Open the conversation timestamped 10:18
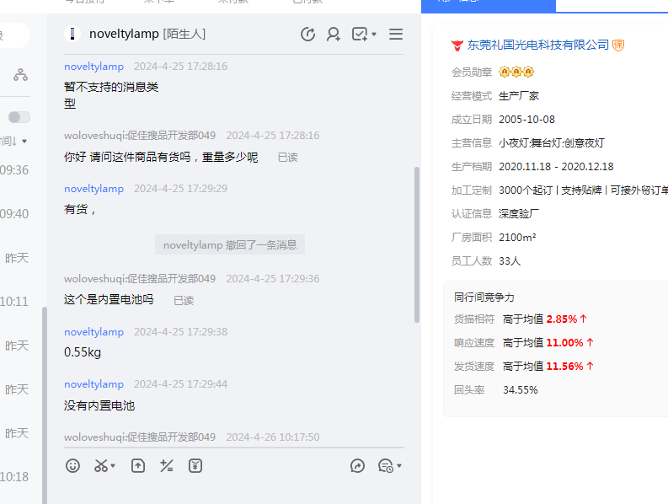The image size is (668, 504). 14,477
